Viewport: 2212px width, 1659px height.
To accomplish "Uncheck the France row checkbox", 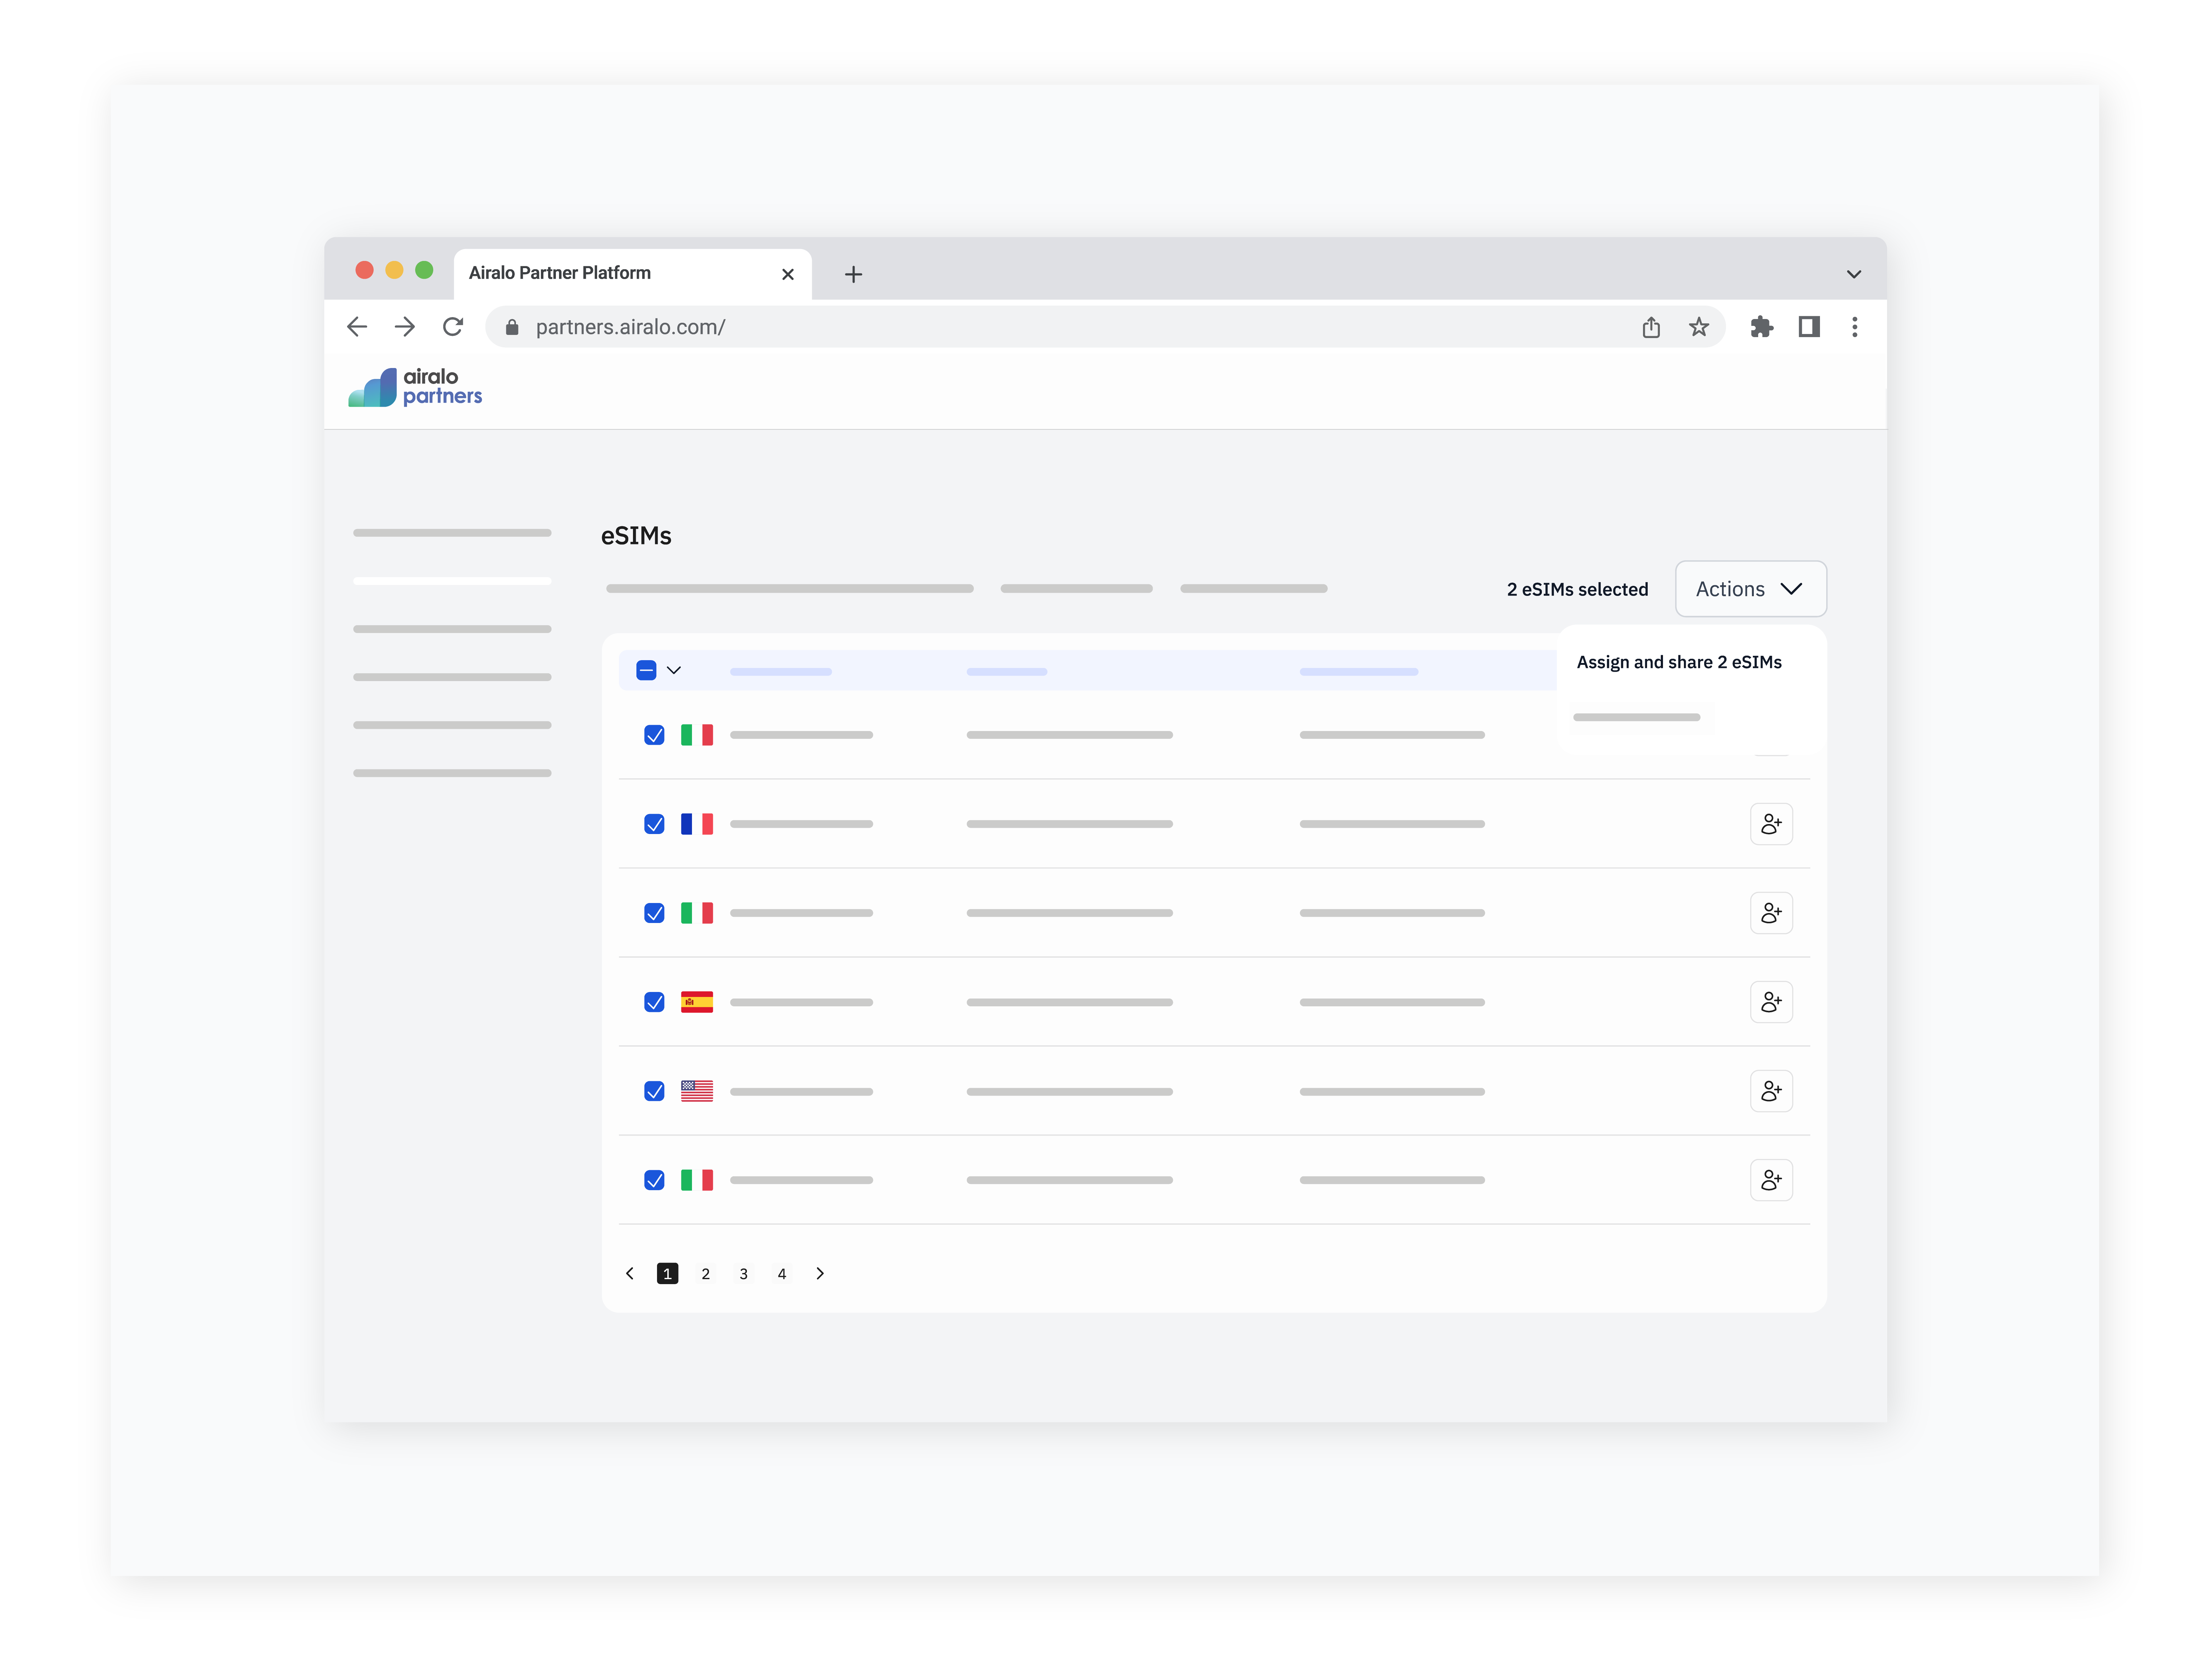I will [654, 824].
